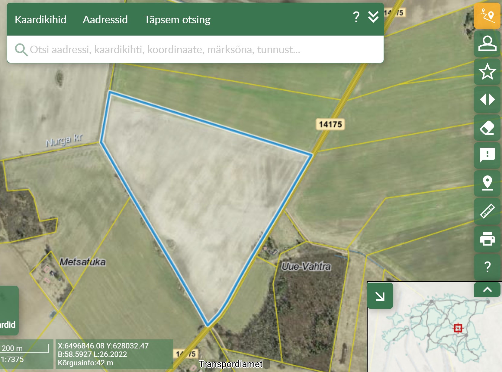Select the ruler measurement tool
Image resolution: width=502 pixels, height=372 pixels.
pos(487,211)
